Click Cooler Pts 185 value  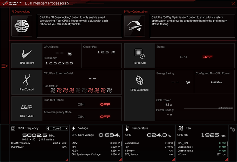point(103,52)
